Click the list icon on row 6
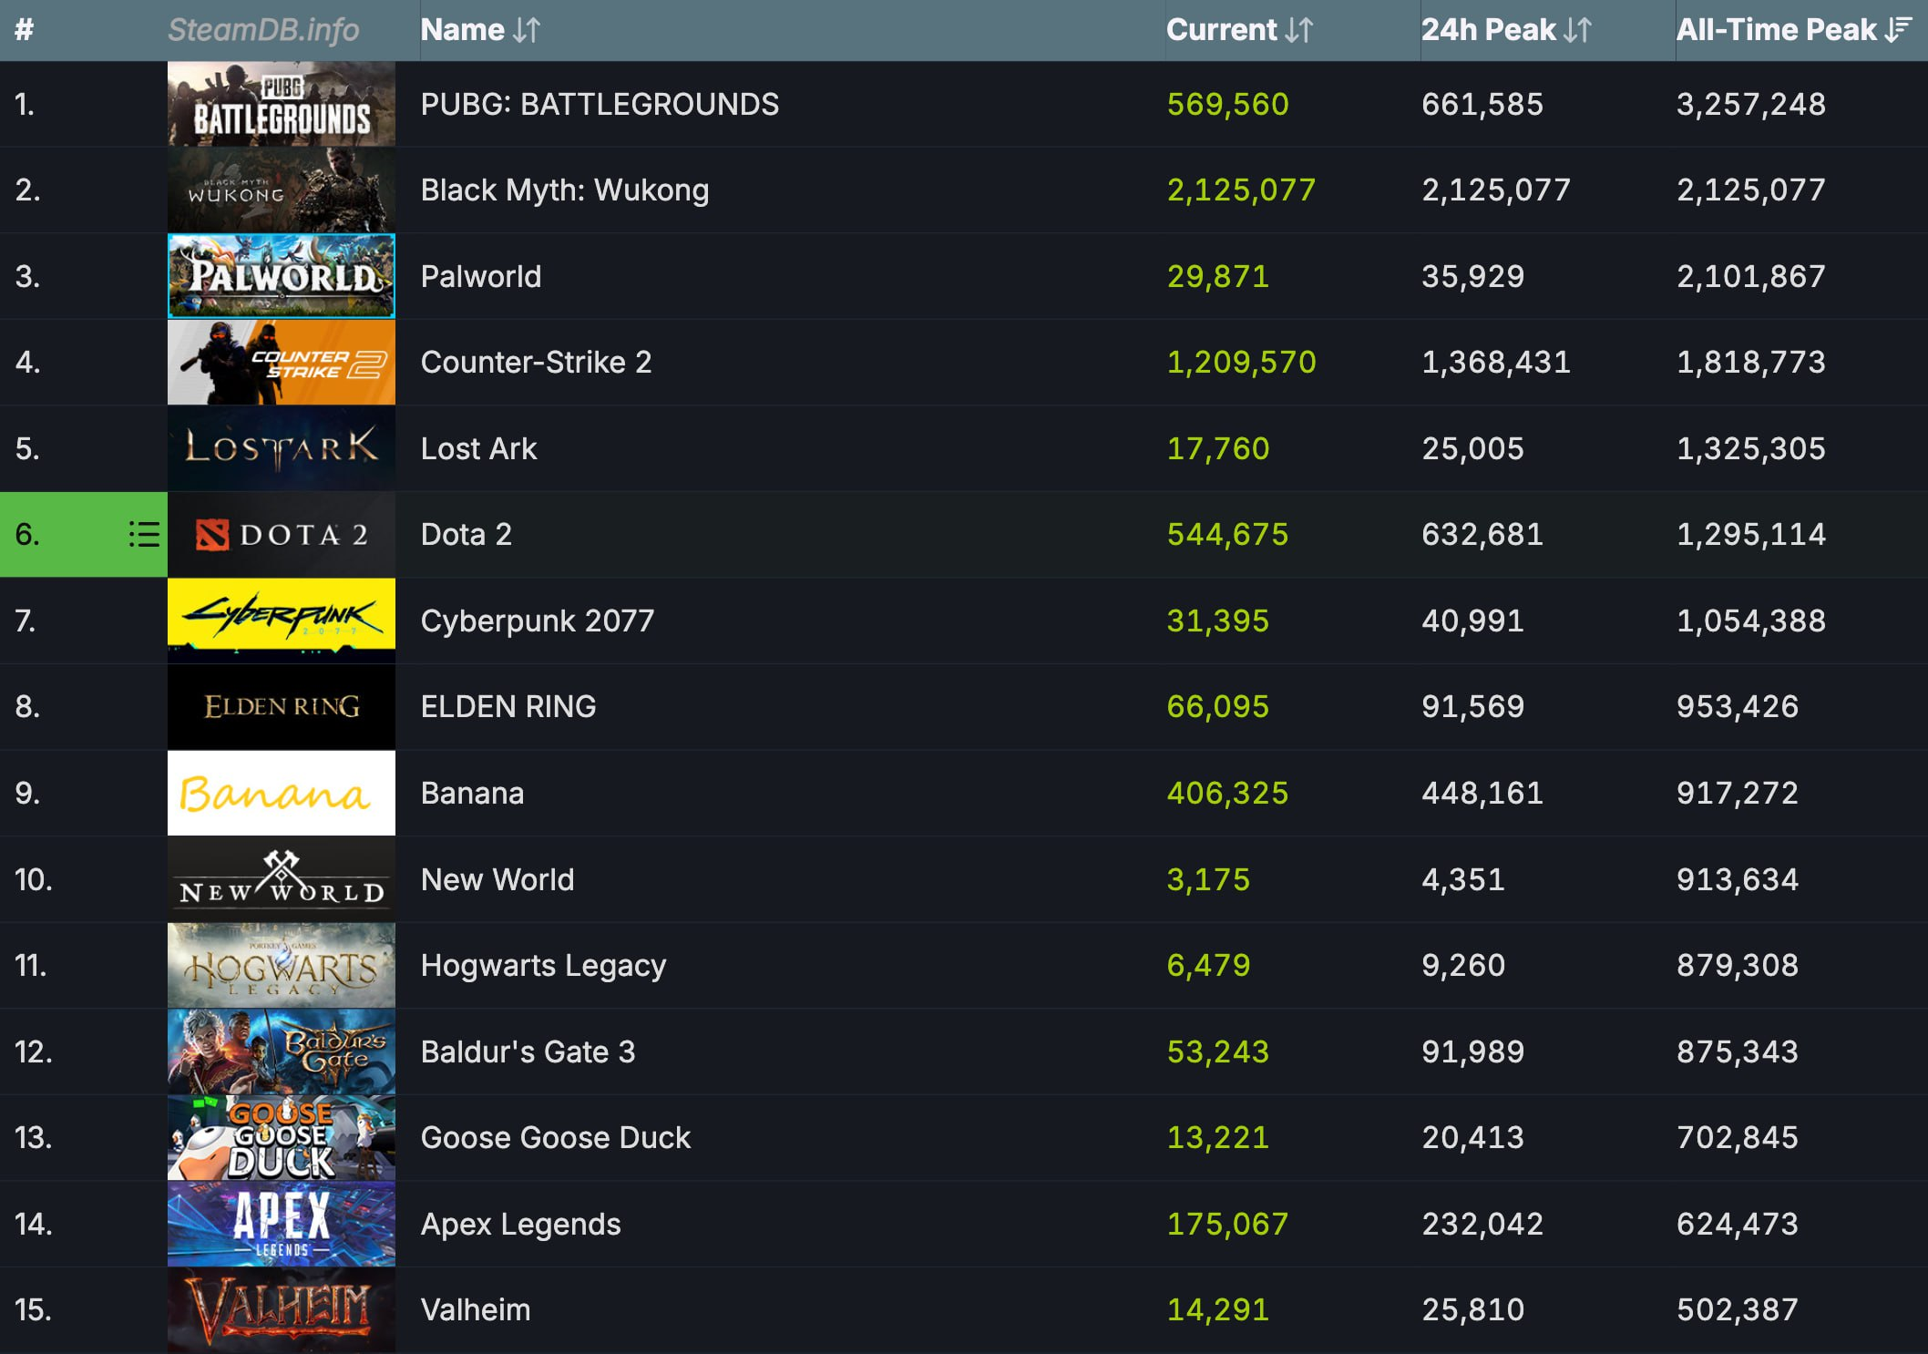Screen dimensions: 1928x1354 pos(144,534)
